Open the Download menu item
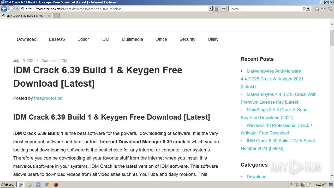 27,39
